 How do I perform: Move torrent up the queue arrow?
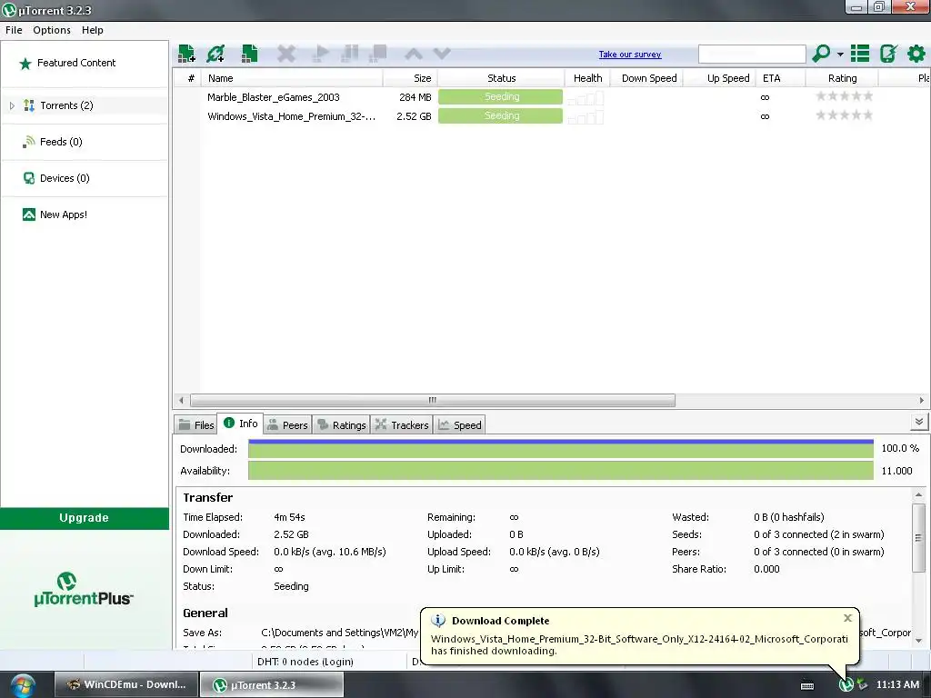click(414, 54)
